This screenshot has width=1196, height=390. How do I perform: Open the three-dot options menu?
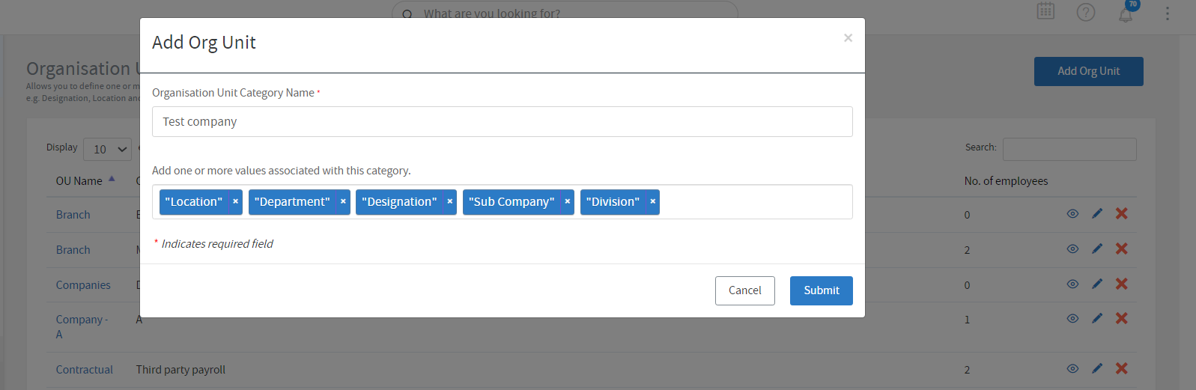1167,13
